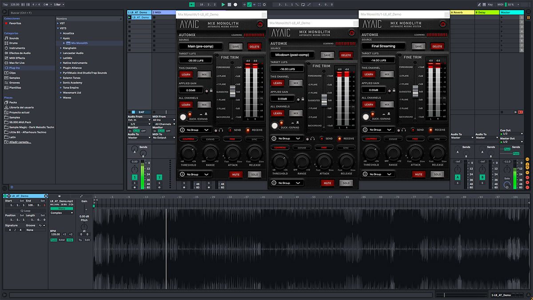Click This Channel Learn in right Mix Monolith
Screen dimensions: 533x300
(x=369, y=74)
